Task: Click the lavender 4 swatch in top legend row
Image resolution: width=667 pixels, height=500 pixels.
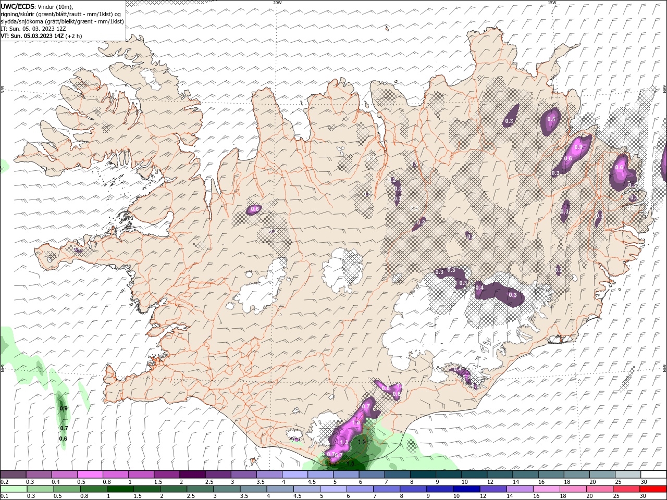Action: (295, 474)
